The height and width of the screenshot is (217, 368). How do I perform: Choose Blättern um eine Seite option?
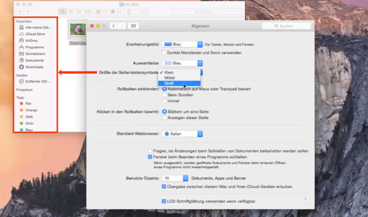pyautogui.click(x=164, y=112)
